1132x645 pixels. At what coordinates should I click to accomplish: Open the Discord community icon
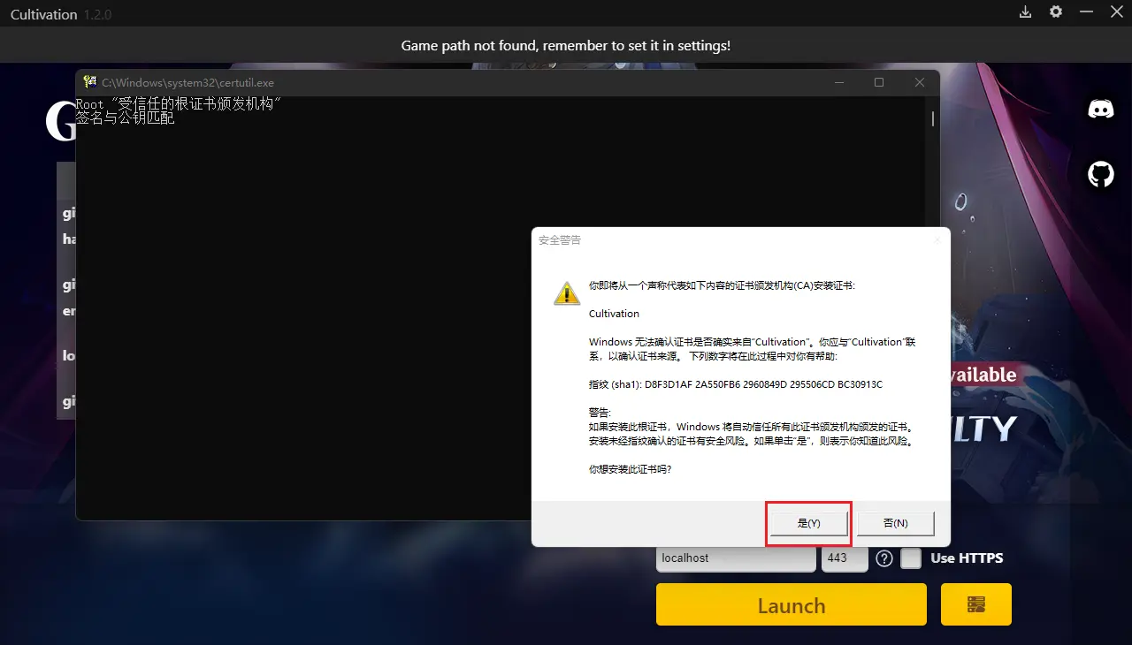tap(1099, 109)
